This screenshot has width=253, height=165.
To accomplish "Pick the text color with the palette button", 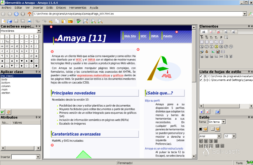I will [205, 129].
